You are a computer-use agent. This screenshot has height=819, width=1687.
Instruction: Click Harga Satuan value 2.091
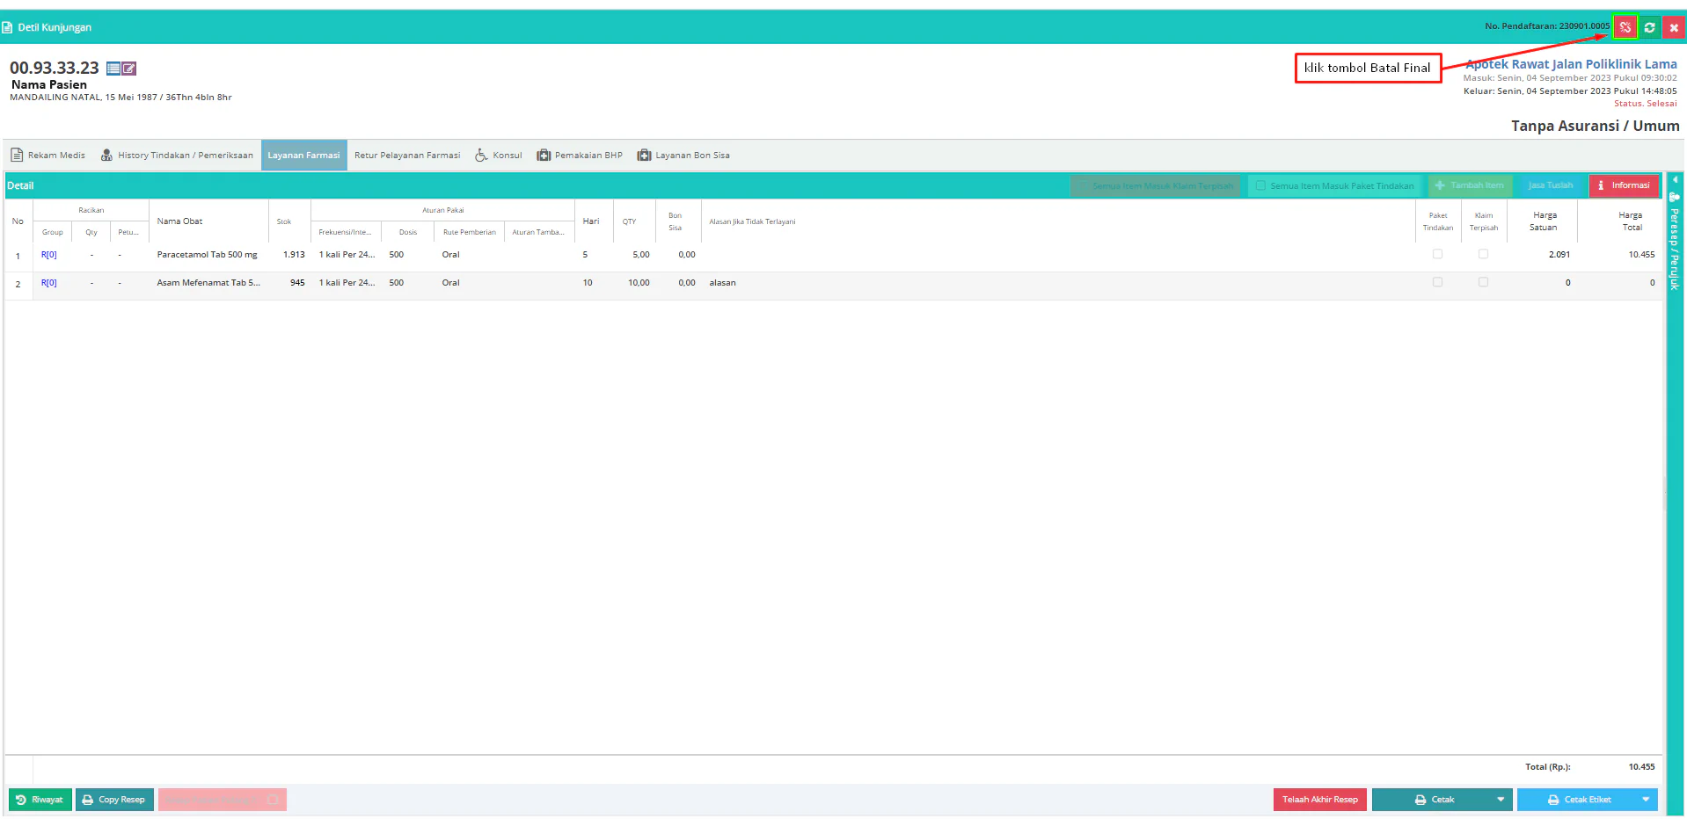(1559, 255)
